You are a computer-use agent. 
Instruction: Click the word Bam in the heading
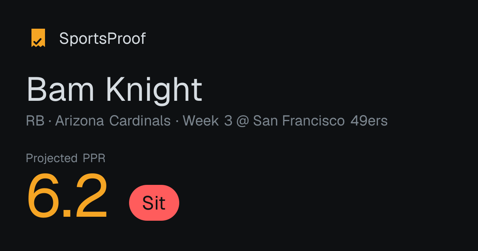pos(60,90)
